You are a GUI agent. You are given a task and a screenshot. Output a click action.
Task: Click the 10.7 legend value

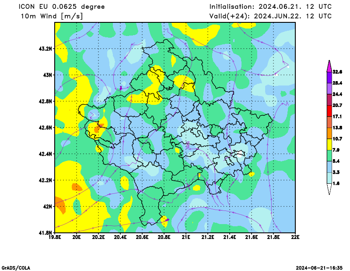pos(337,139)
